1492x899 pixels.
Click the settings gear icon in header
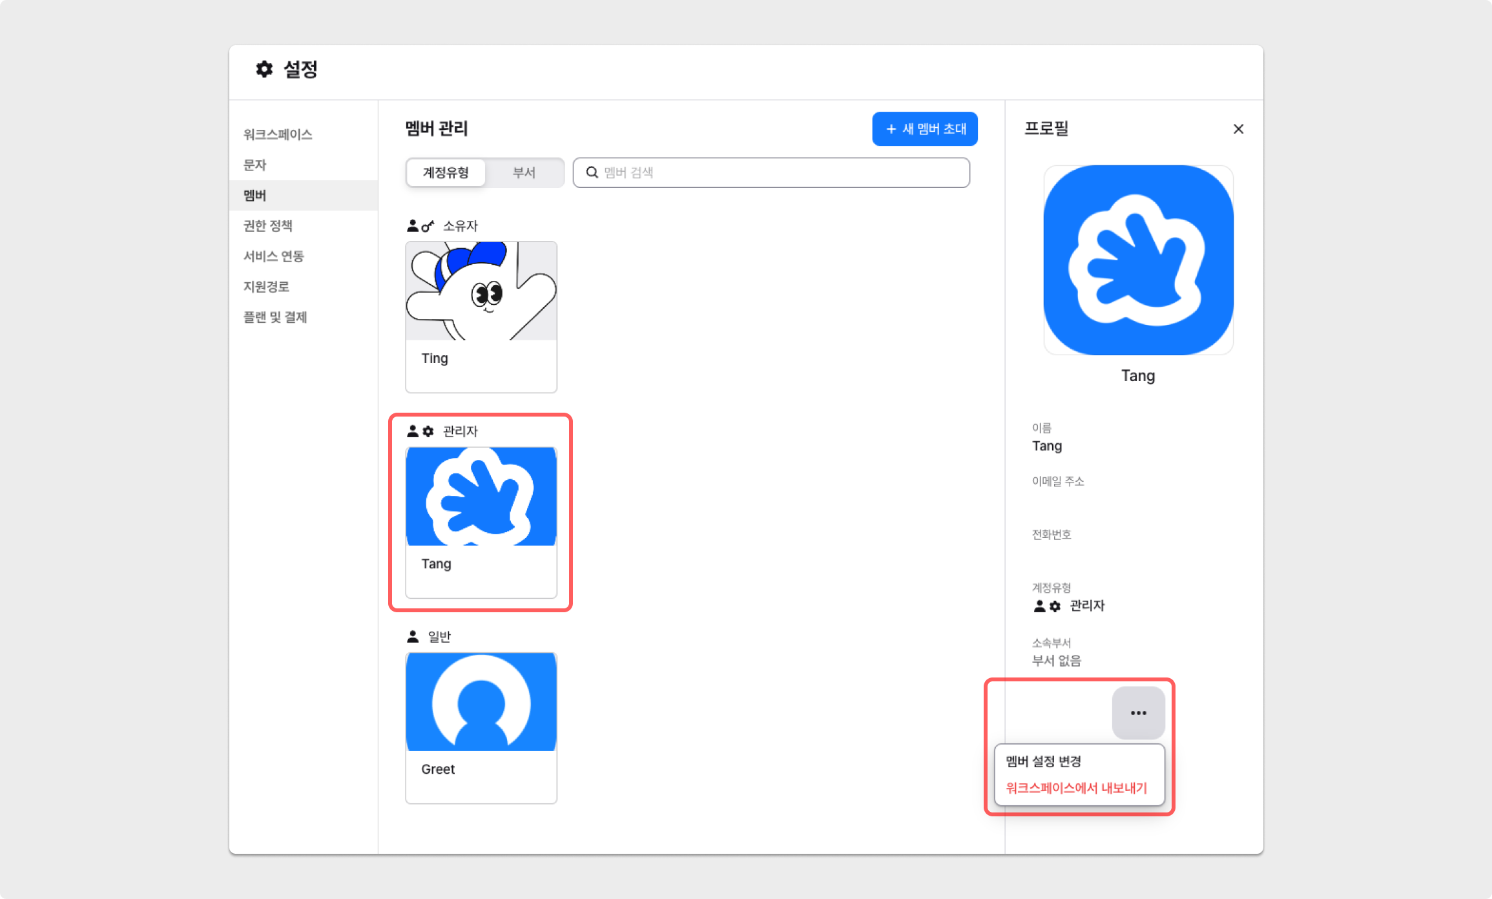264,69
